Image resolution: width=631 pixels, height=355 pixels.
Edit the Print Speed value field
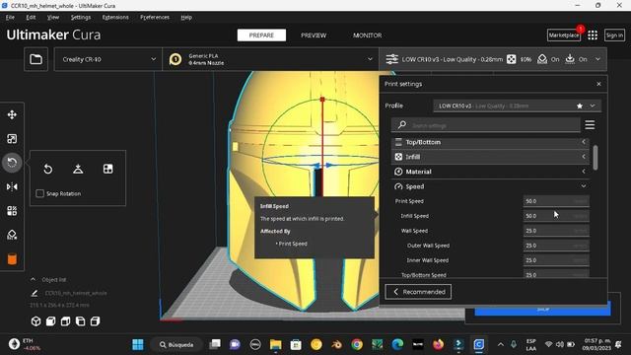(x=556, y=201)
